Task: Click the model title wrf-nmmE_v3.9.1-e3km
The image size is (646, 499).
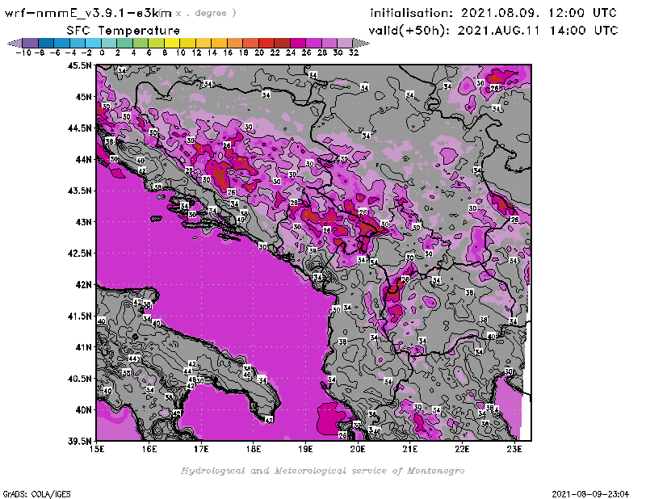Action: (x=88, y=13)
